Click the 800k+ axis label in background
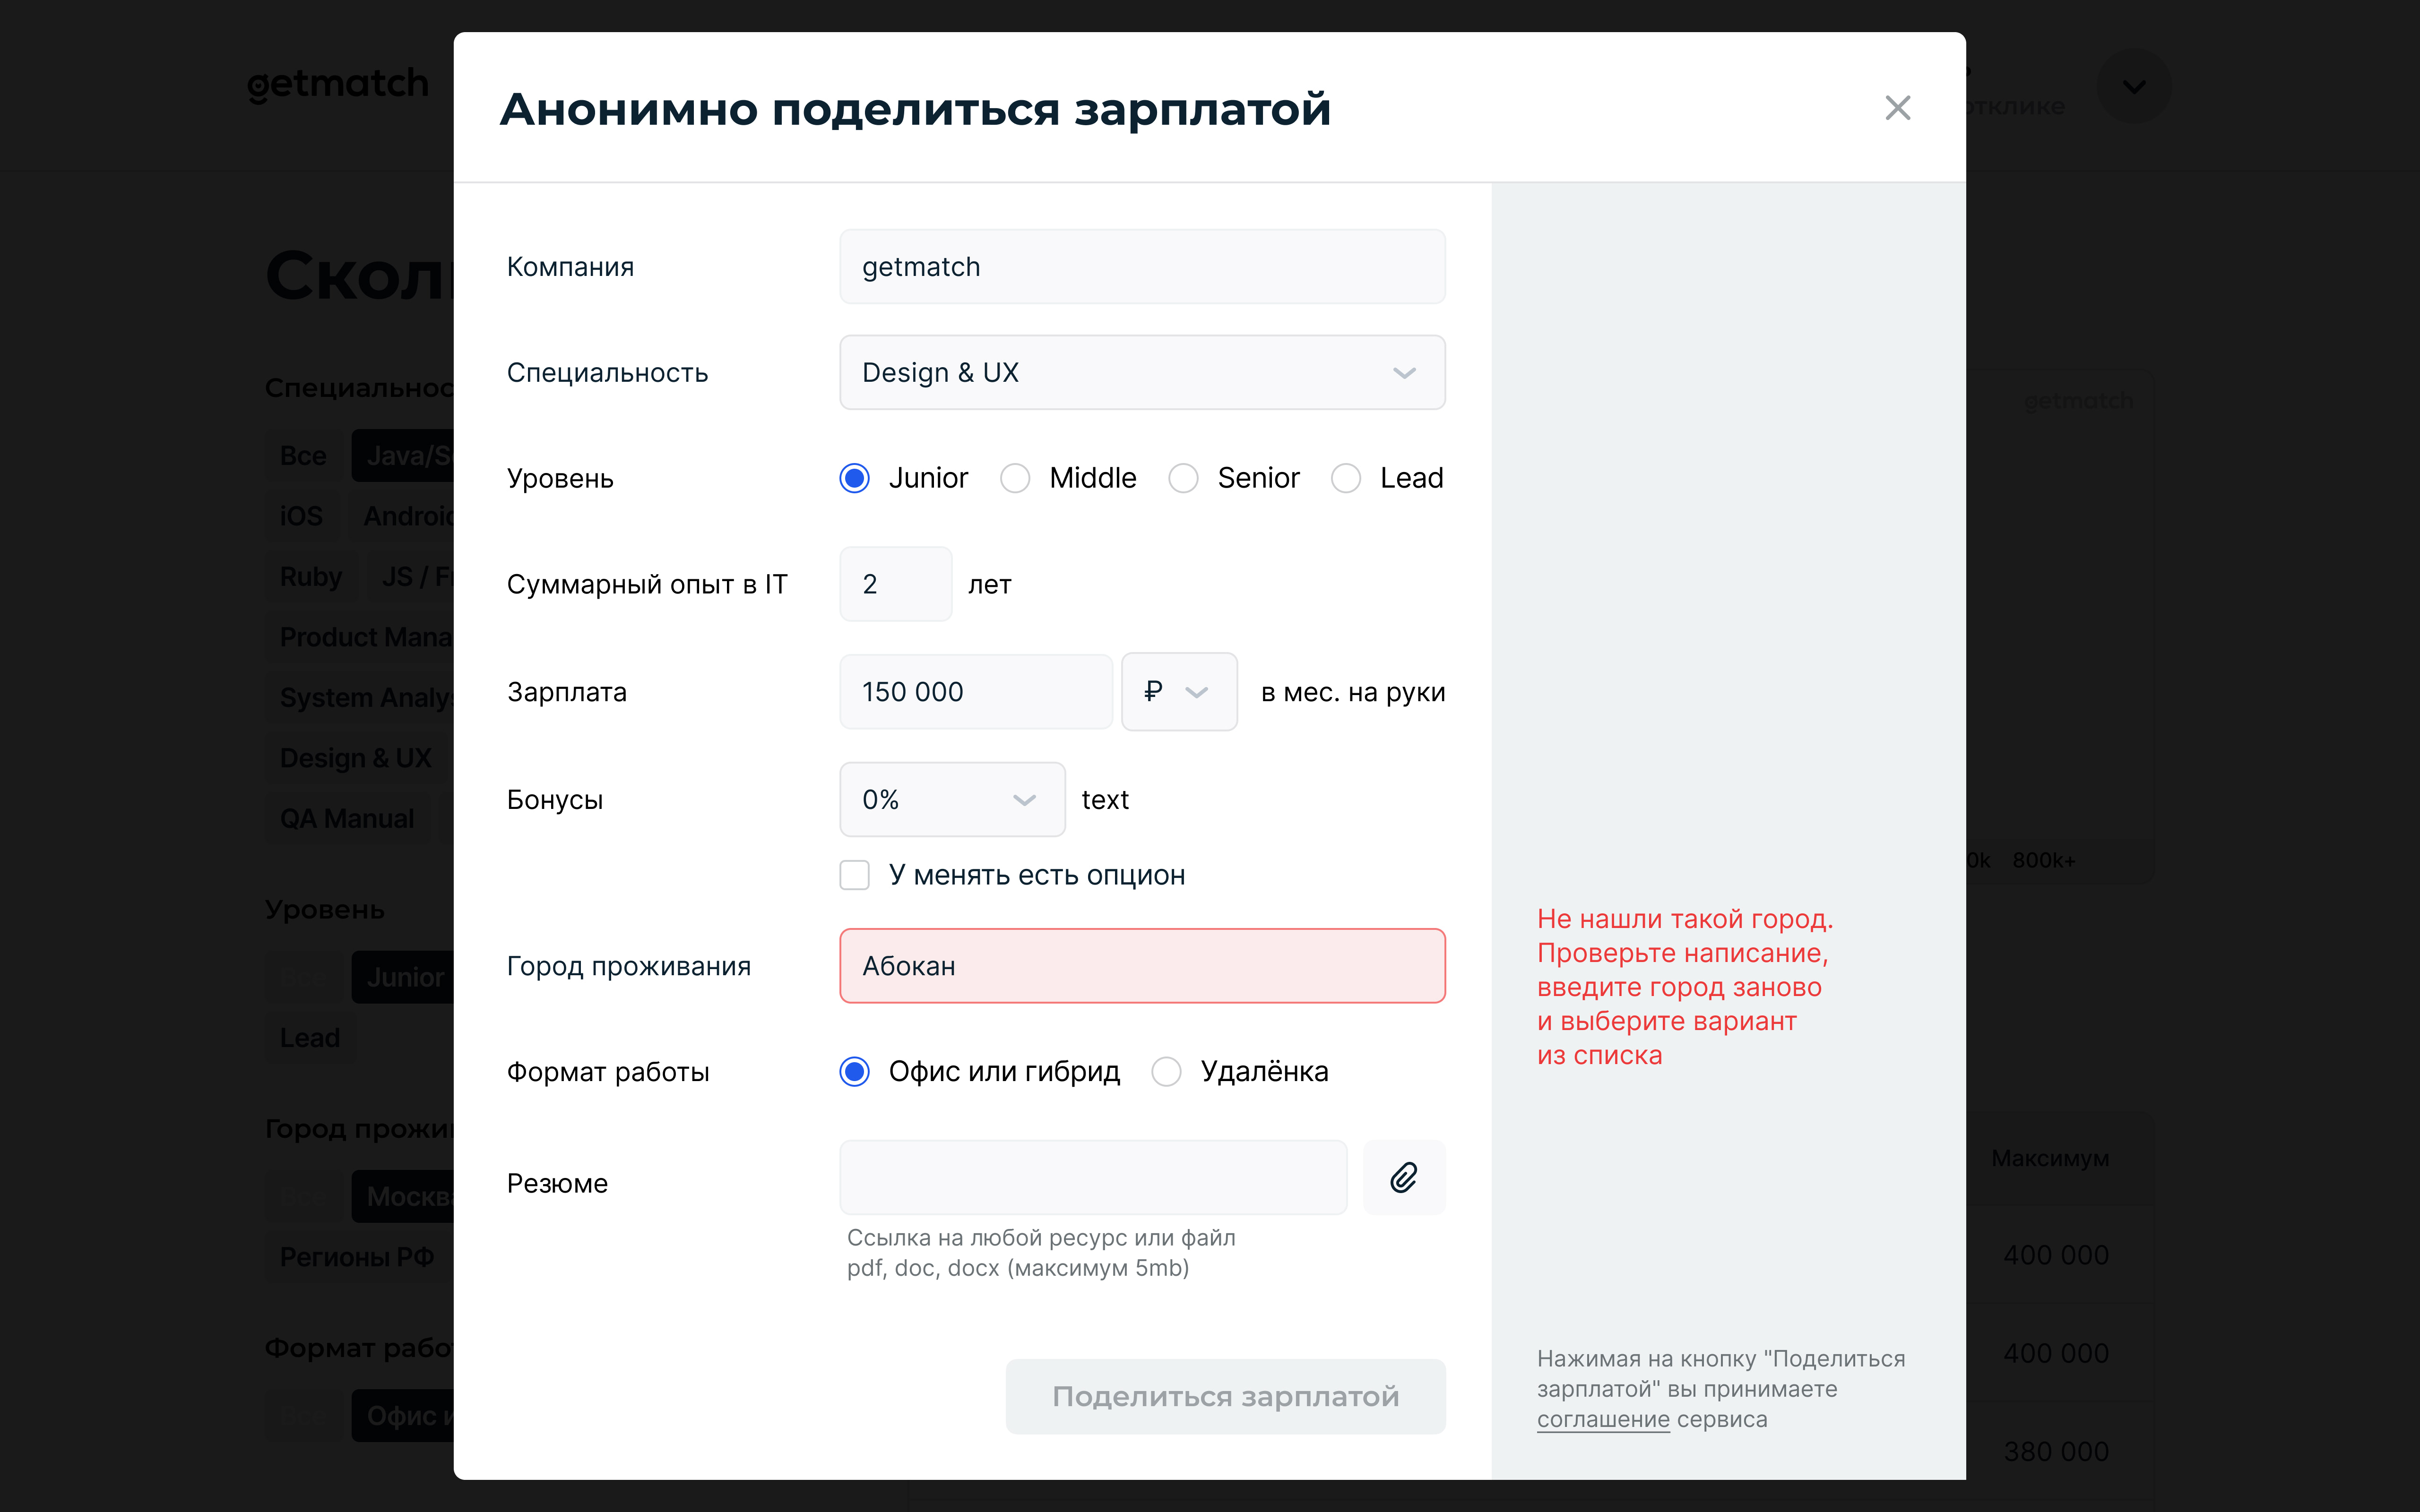Screen dimensions: 2420x1512 coord(2043,860)
